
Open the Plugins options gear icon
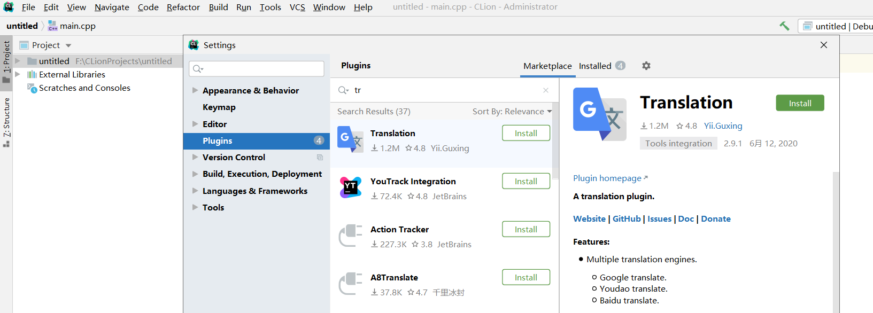(x=646, y=66)
